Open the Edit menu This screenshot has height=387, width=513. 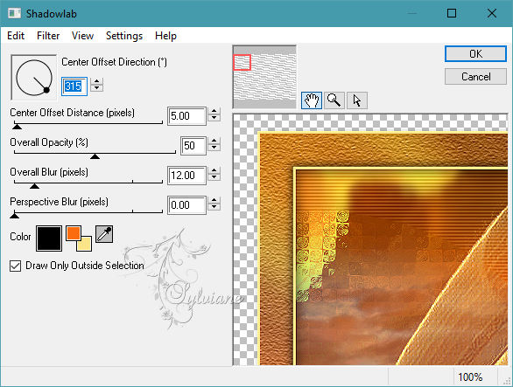click(16, 36)
